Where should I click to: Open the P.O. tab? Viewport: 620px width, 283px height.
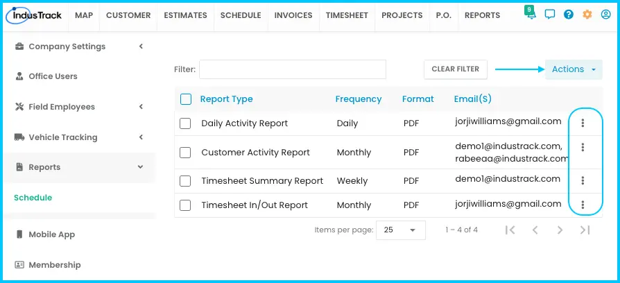[444, 15]
